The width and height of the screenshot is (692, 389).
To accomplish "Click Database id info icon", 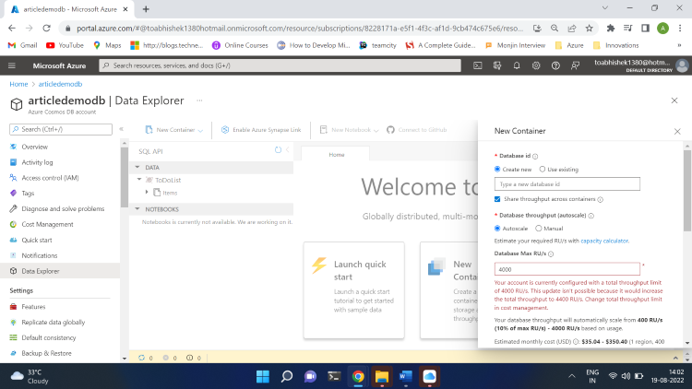I will coord(535,156).
